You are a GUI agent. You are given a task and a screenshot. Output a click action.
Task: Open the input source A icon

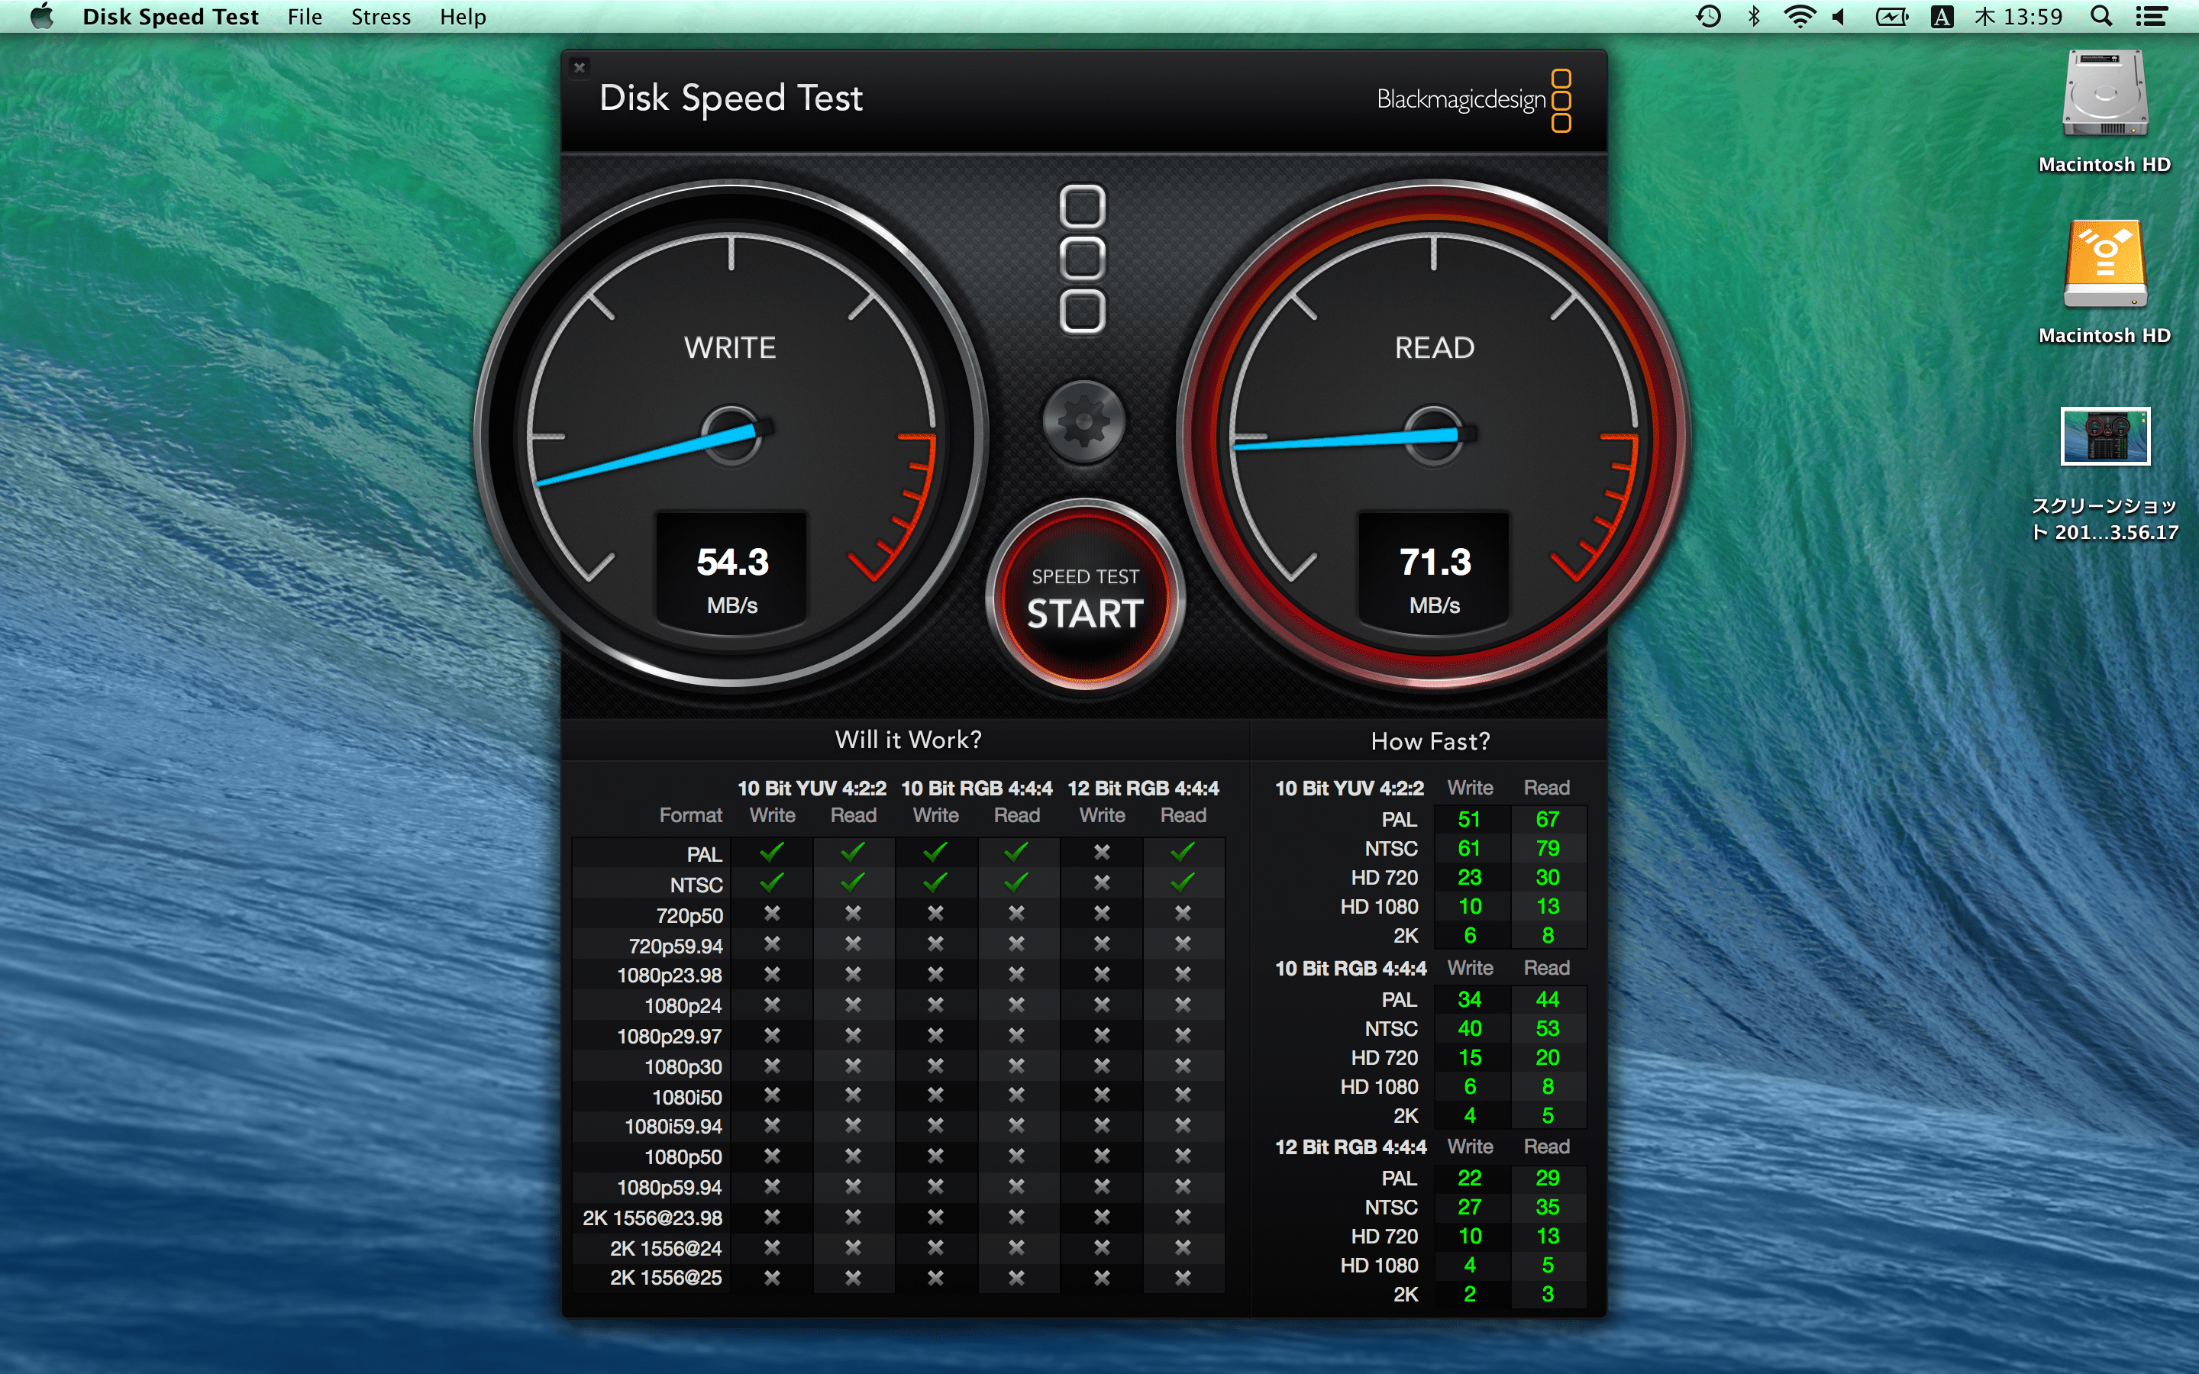pos(1942,16)
